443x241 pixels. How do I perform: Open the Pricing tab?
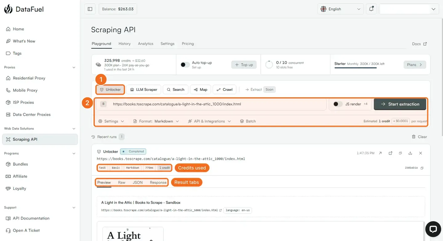tap(188, 44)
